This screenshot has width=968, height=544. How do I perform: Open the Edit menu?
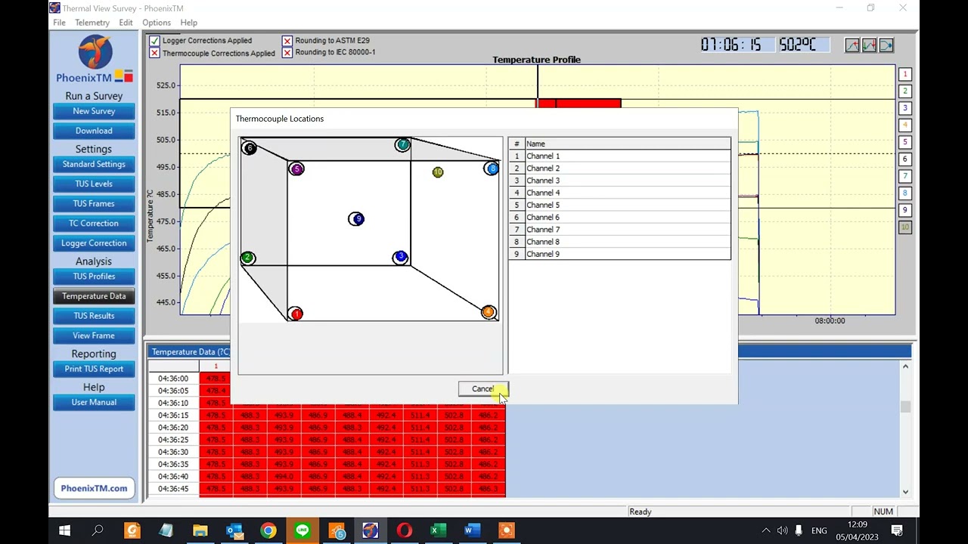pyautogui.click(x=126, y=23)
